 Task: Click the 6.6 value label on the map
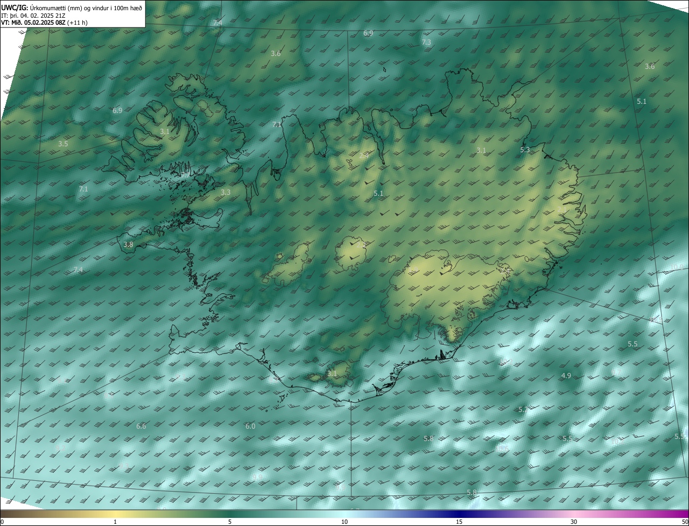point(141,427)
